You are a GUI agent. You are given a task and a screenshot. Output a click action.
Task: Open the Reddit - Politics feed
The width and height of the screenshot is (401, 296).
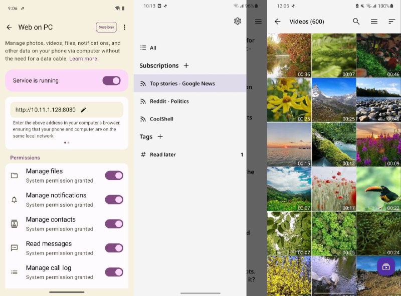click(x=169, y=101)
